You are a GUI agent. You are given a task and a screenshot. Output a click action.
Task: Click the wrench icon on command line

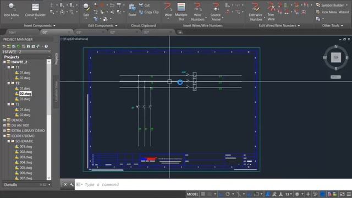coord(71,185)
